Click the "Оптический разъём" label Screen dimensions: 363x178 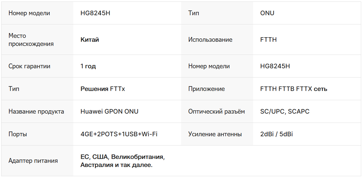(x=216, y=112)
